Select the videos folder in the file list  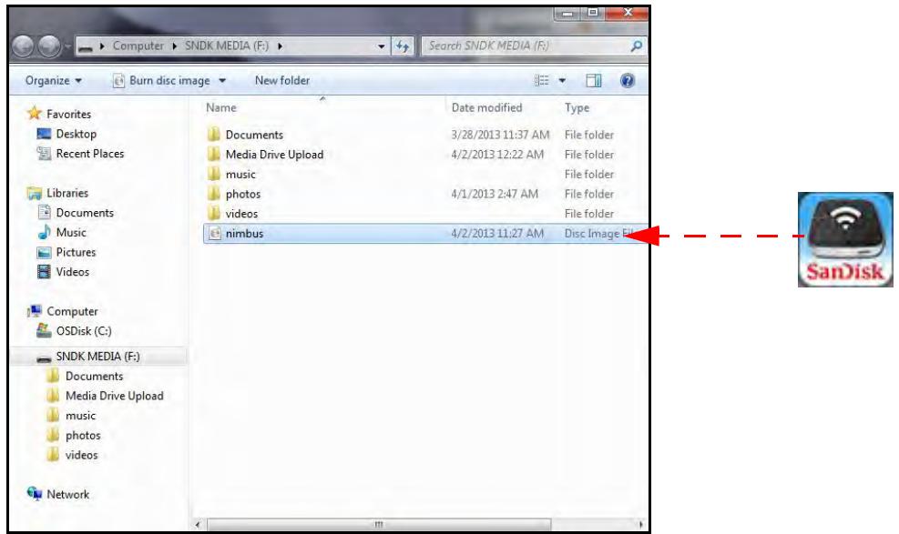point(241,214)
